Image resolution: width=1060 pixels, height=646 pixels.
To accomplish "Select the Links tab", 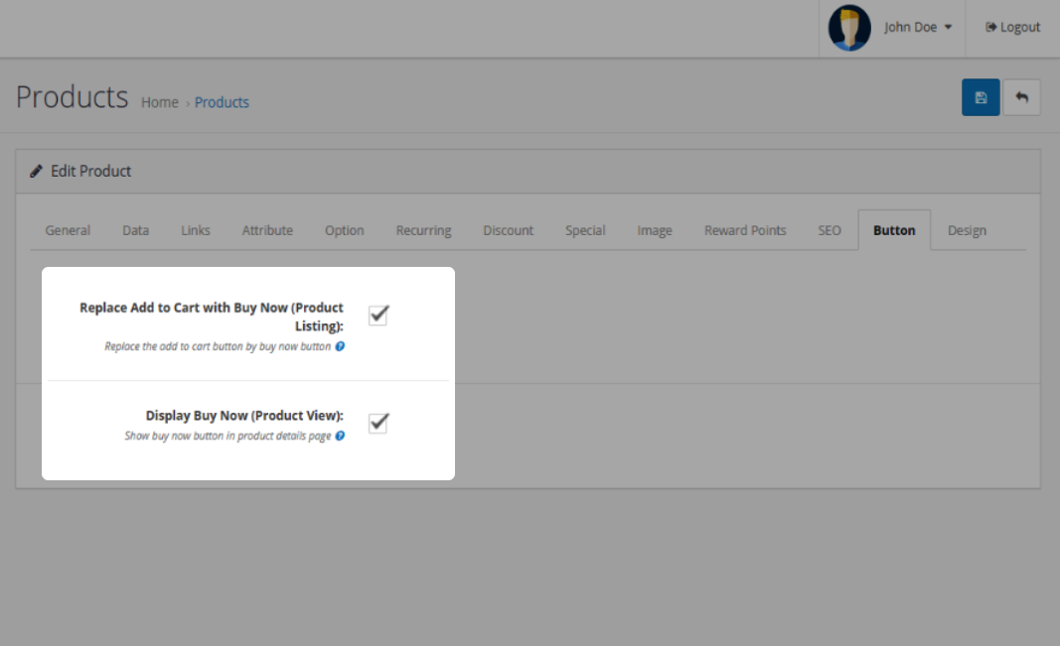I will (196, 230).
